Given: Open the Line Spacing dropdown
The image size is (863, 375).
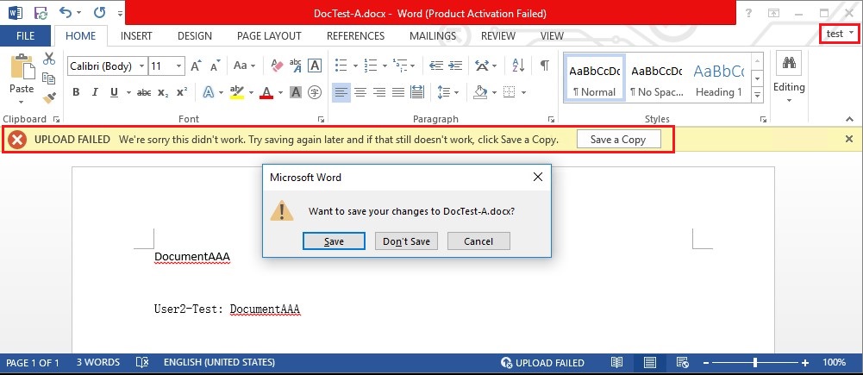Looking at the screenshot, I should click(448, 92).
